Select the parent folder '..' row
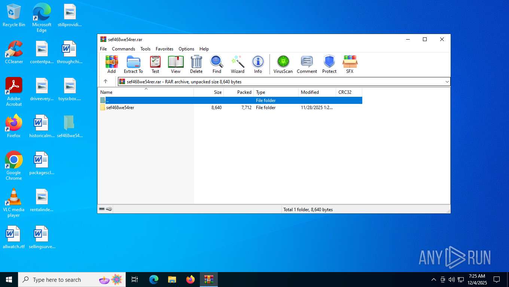 pos(230,101)
